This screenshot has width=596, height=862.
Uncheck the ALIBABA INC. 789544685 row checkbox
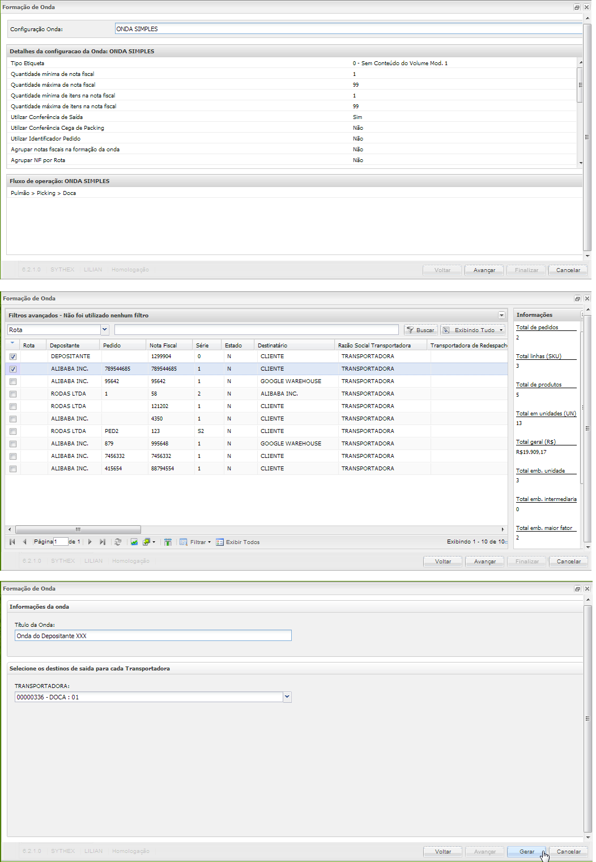coord(13,369)
